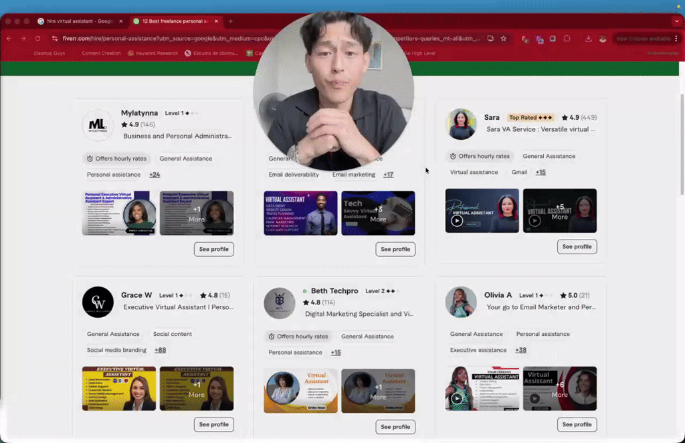Open Olivia A's '+6 More' thumbnail
This screenshot has width=685, height=443.
560,388
